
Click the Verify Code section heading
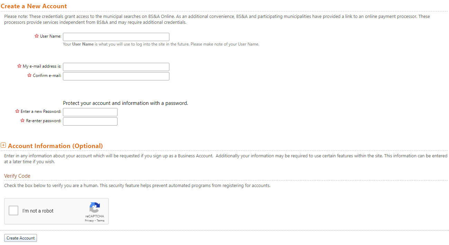tap(17, 176)
